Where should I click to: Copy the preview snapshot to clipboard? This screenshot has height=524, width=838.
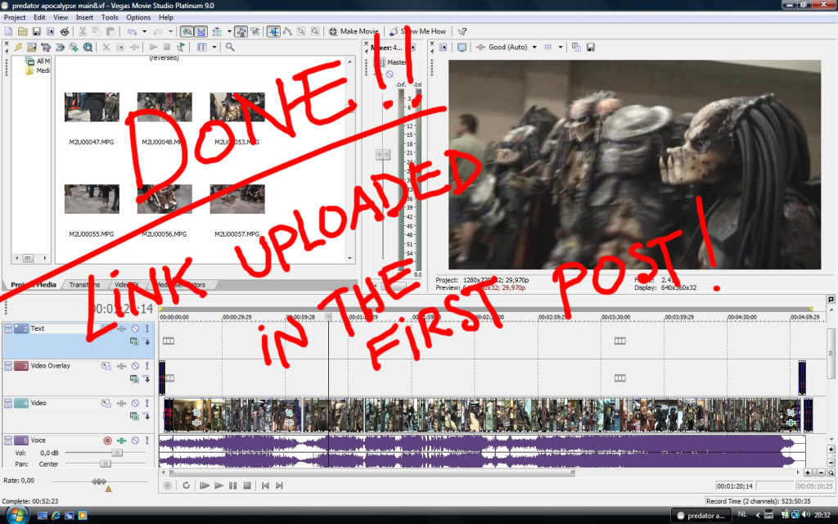pyautogui.click(x=576, y=47)
